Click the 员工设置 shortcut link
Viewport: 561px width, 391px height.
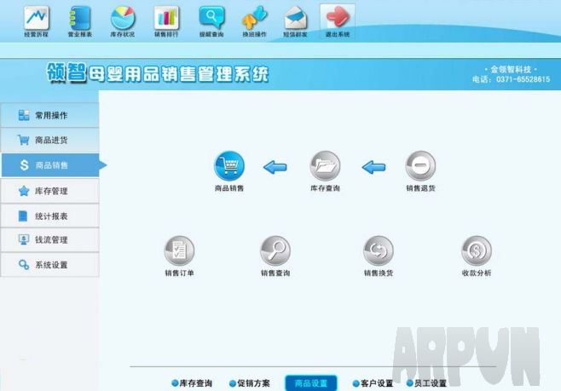click(x=427, y=383)
